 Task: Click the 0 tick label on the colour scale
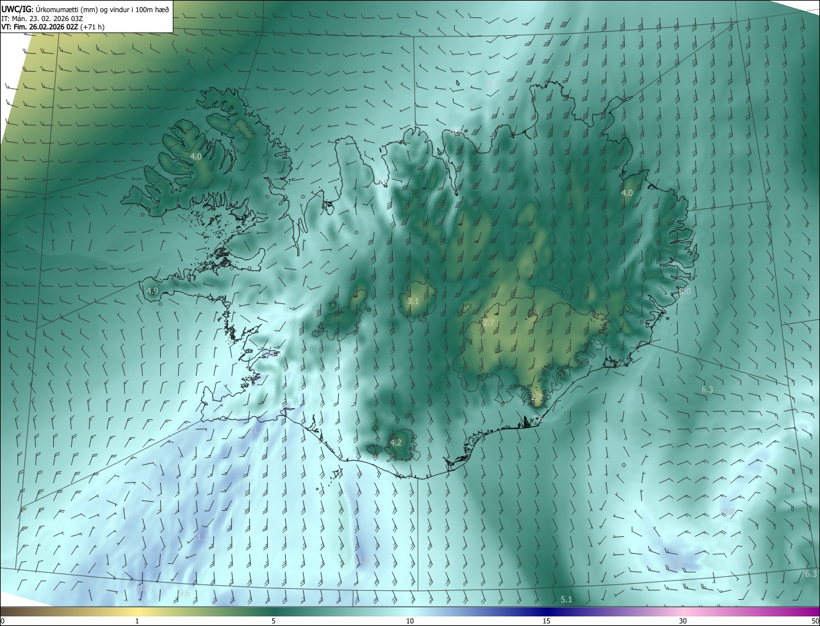(x=3, y=621)
